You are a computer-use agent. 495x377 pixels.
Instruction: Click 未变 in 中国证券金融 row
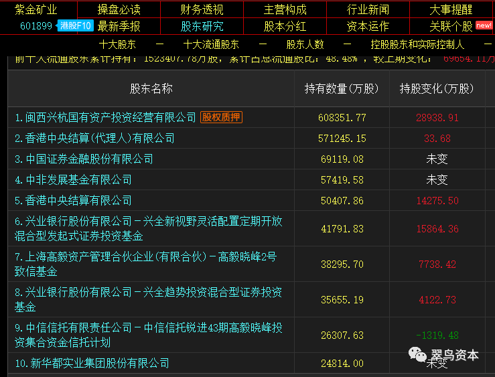point(437,159)
